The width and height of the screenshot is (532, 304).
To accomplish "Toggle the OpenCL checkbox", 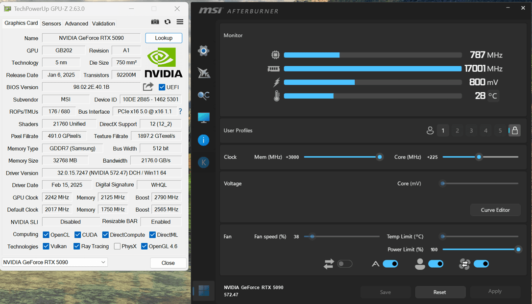I will (46, 235).
